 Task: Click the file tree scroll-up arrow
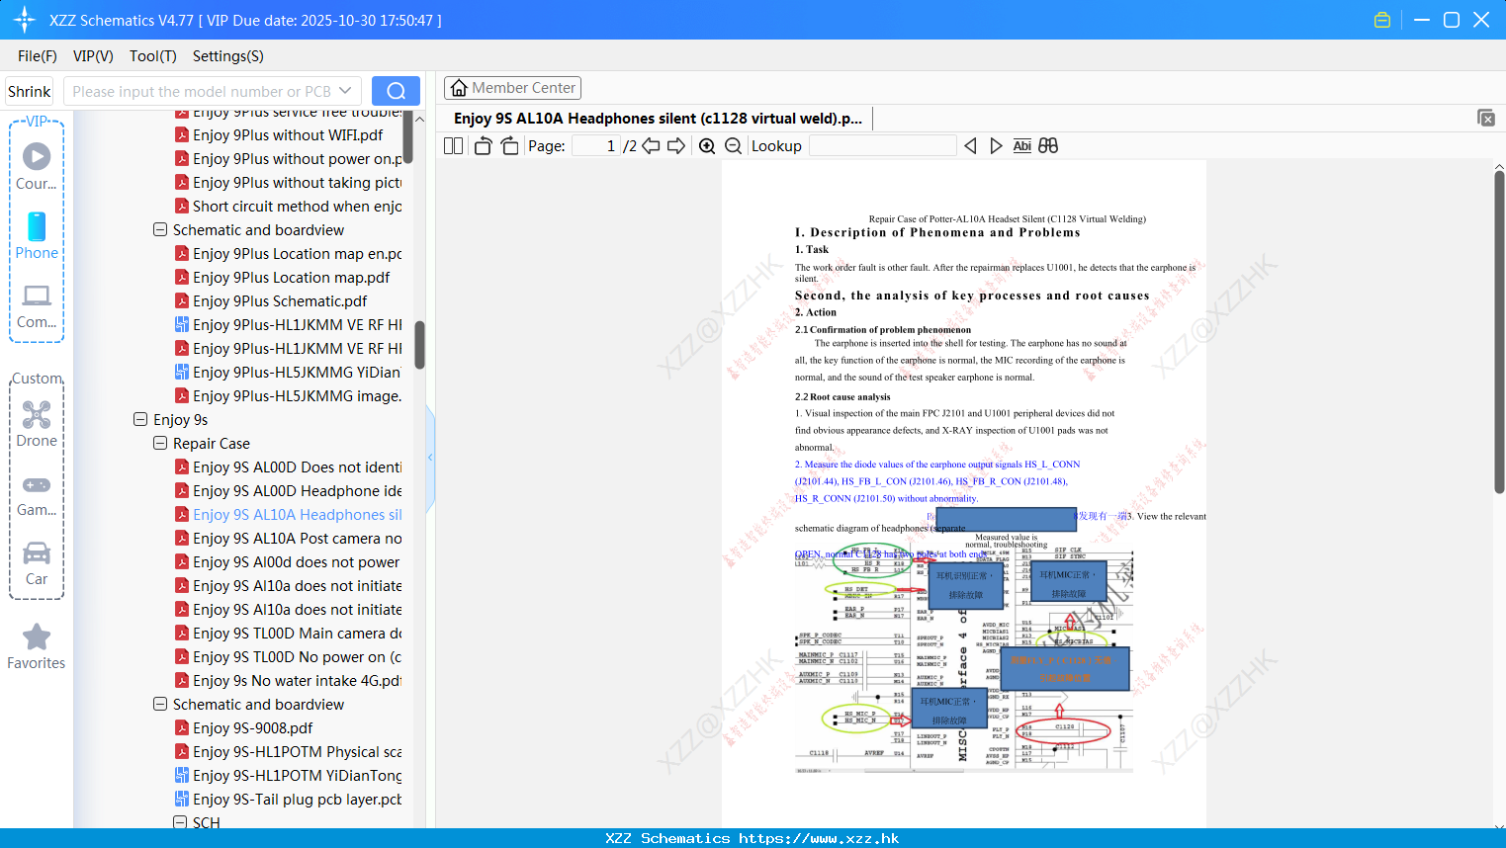419,119
